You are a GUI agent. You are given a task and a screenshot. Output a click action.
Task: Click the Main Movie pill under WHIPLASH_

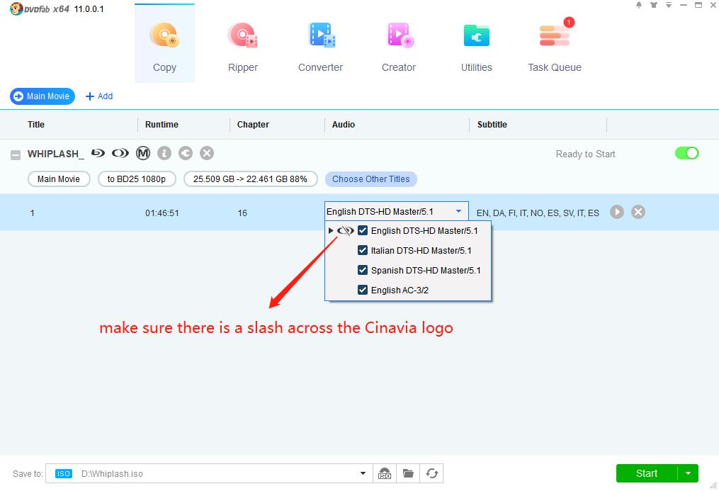pos(59,179)
